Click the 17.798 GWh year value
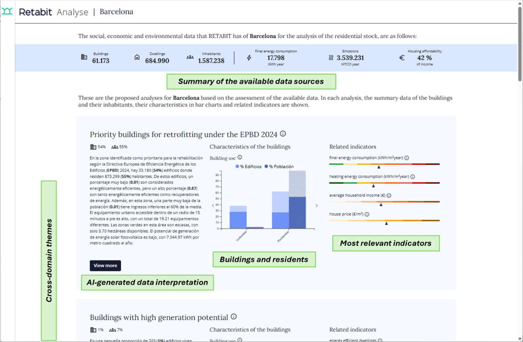Image resolution: width=523 pixels, height=342 pixels. pos(276,58)
